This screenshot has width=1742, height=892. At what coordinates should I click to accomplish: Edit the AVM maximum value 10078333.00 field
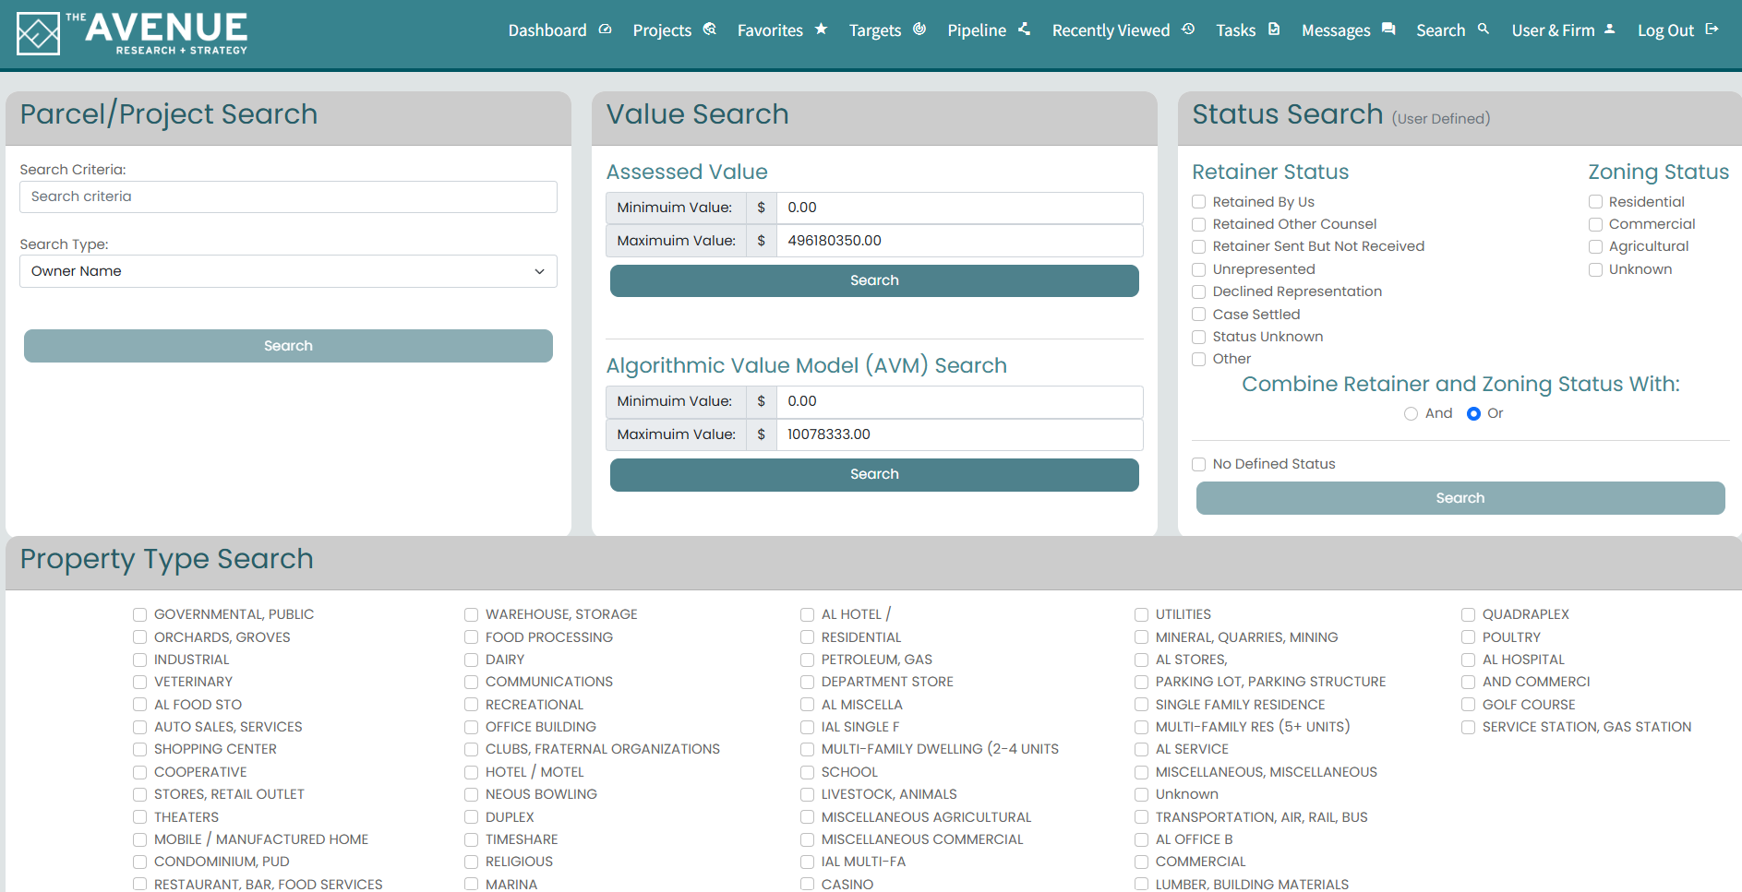[x=959, y=434]
